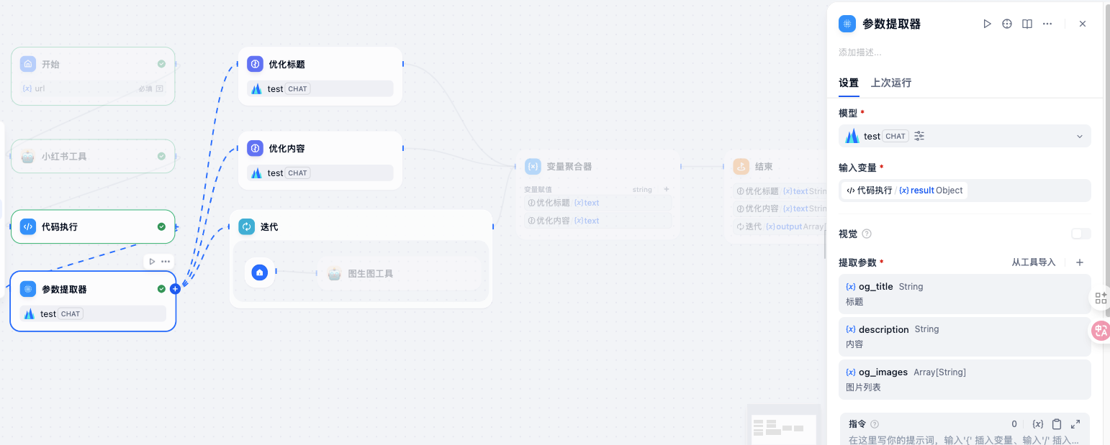Image resolution: width=1110 pixels, height=445 pixels.
Task: Open the panel's three-dot more menu
Action: pyautogui.click(x=1047, y=24)
